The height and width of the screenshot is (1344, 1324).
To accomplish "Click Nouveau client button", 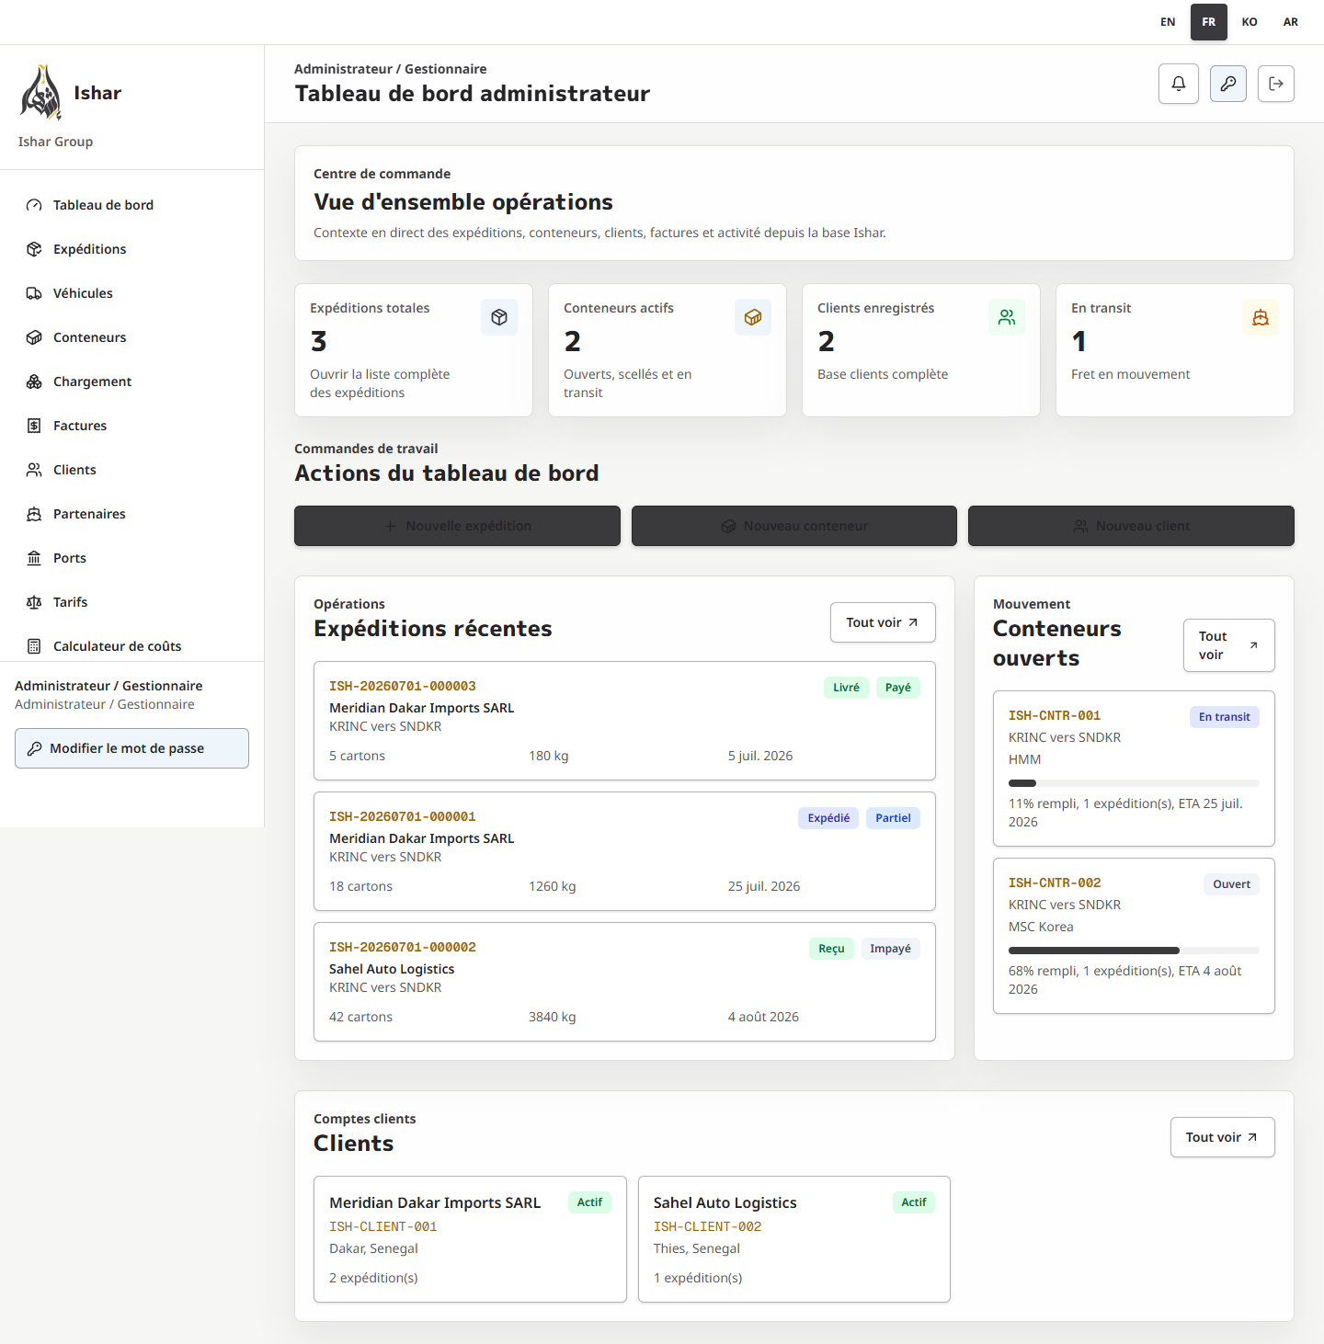I will click(x=1131, y=526).
